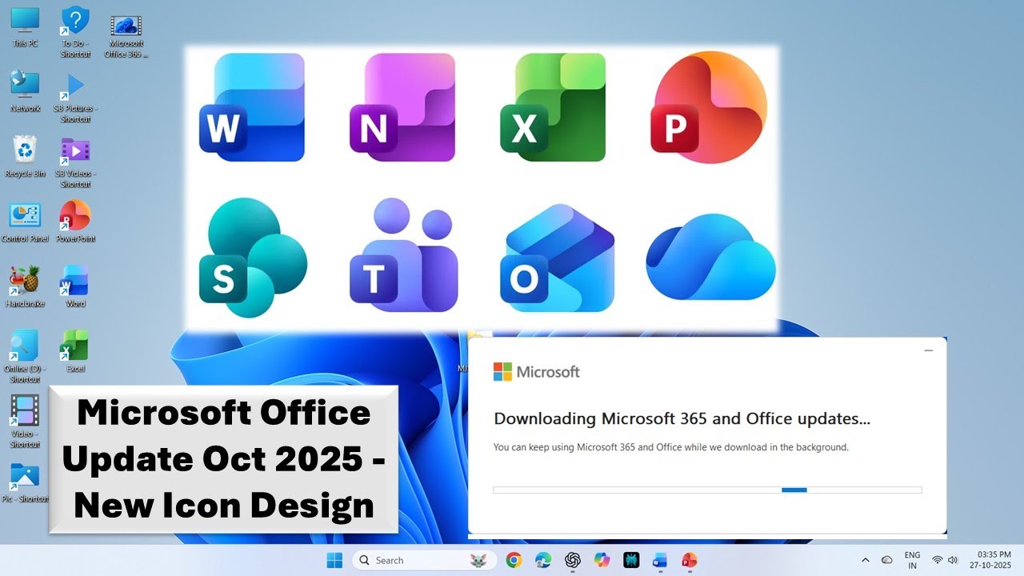The height and width of the screenshot is (576, 1024).
Task: Switch to PowerPoint in the taskbar
Action: point(689,560)
